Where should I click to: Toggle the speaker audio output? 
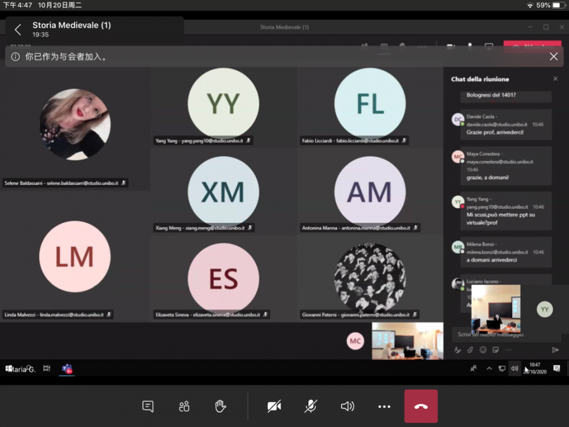(x=347, y=406)
